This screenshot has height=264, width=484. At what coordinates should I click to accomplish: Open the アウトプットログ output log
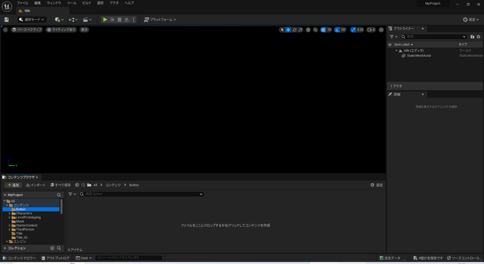pyautogui.click(x=55, y=258)
